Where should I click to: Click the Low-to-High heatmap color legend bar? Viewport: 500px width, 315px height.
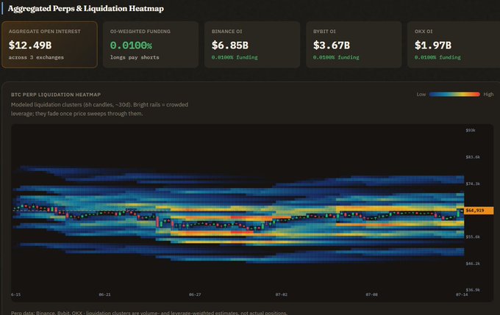454,94
